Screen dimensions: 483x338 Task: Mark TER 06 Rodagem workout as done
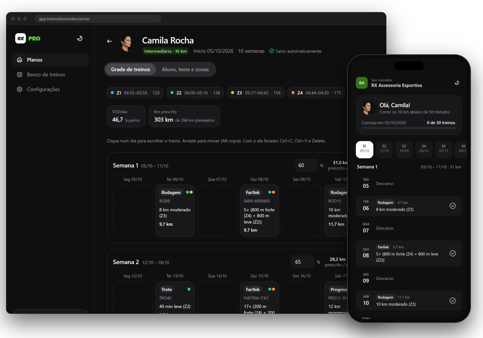point(453,206)
